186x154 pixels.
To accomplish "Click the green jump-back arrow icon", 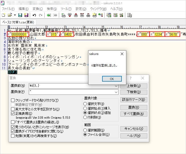I will pyautogui.click(x=49, y=15).
